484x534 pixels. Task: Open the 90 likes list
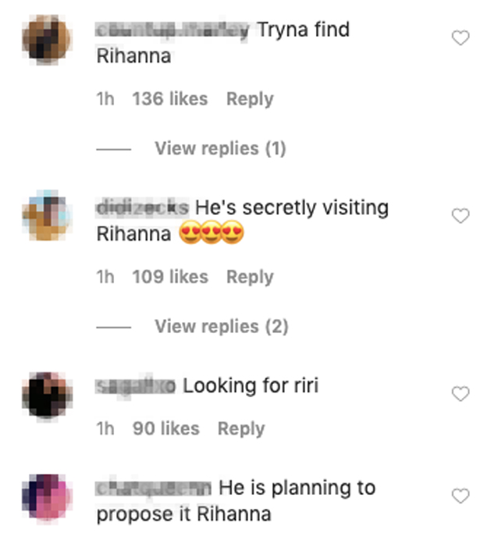coord(166,428)
